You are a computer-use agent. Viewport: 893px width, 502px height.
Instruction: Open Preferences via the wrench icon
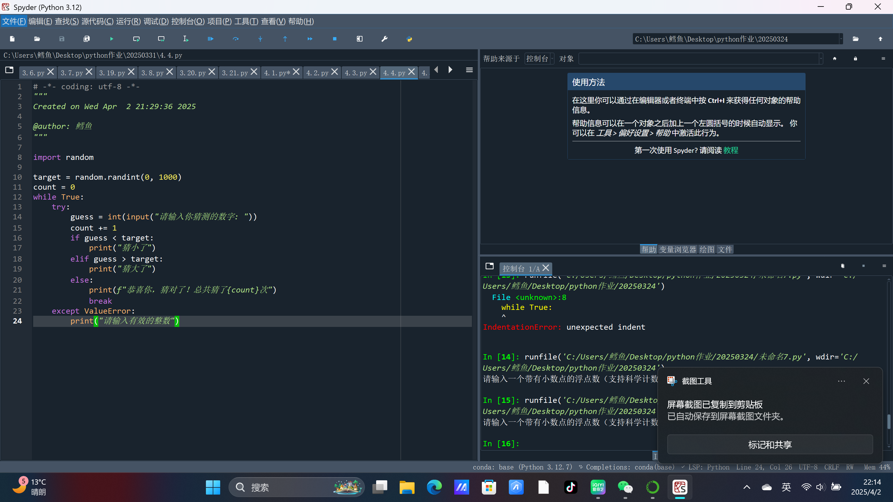[384, 39]
